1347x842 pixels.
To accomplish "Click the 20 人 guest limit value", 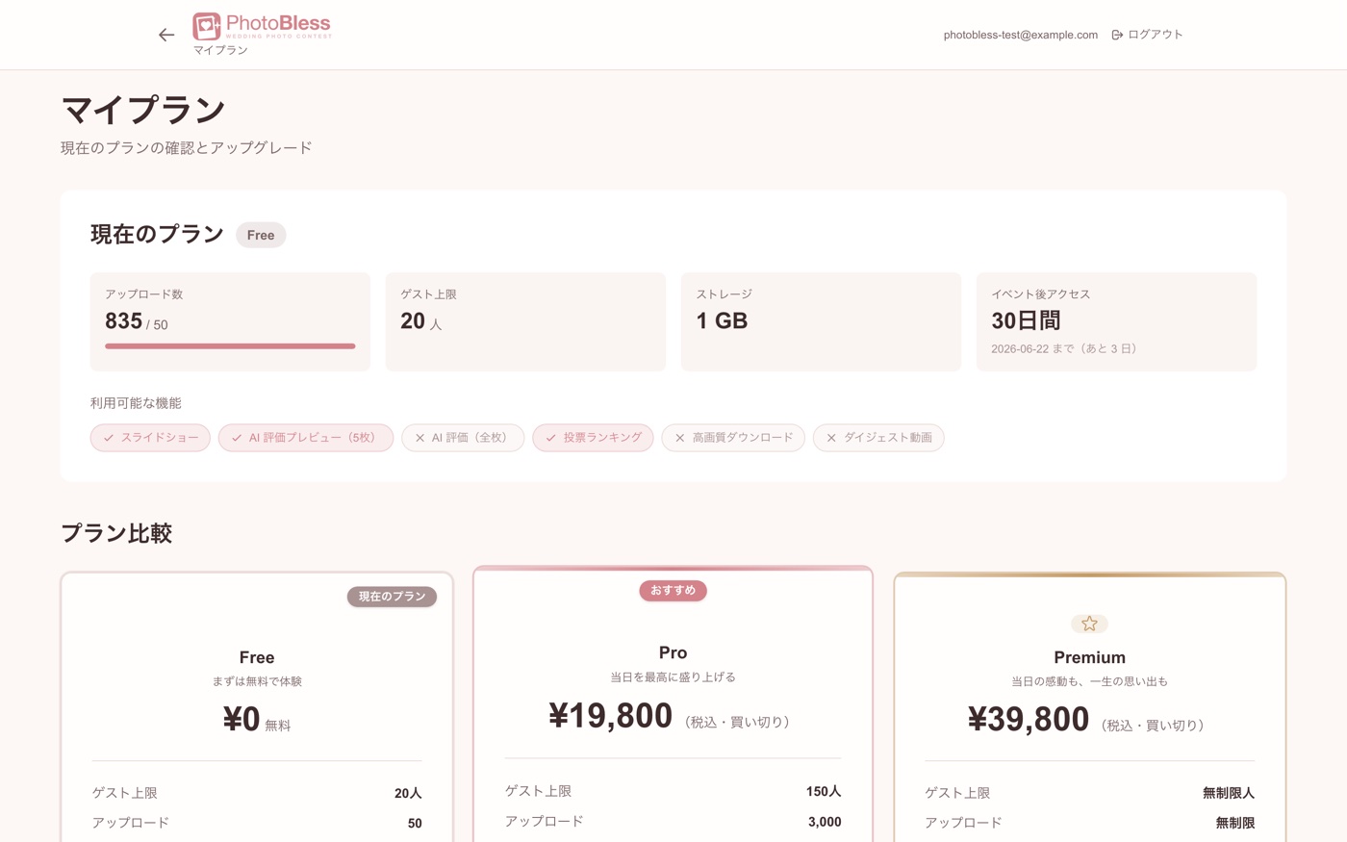I will point(421,321).
